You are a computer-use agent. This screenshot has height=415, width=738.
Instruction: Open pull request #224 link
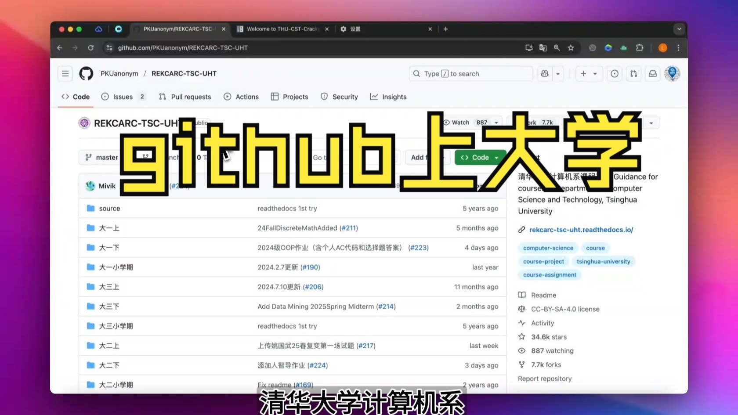(318, 365)
